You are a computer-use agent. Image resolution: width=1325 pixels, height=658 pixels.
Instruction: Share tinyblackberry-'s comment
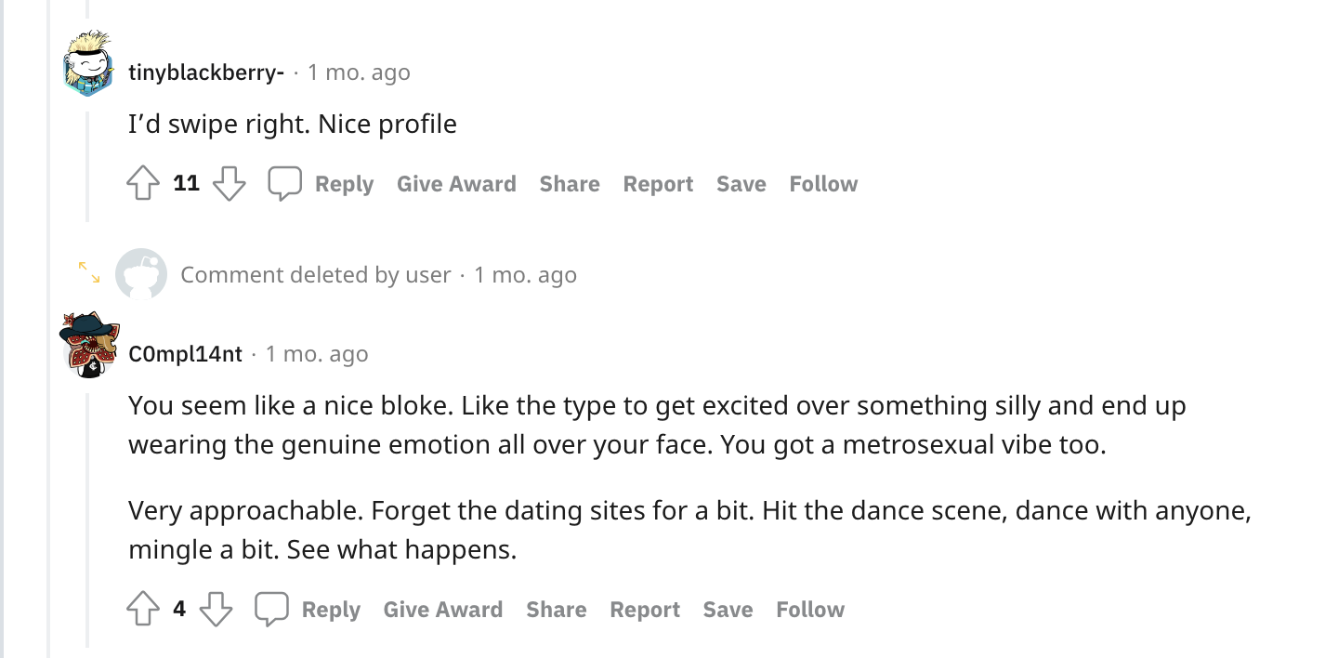(x=570, y=184)
